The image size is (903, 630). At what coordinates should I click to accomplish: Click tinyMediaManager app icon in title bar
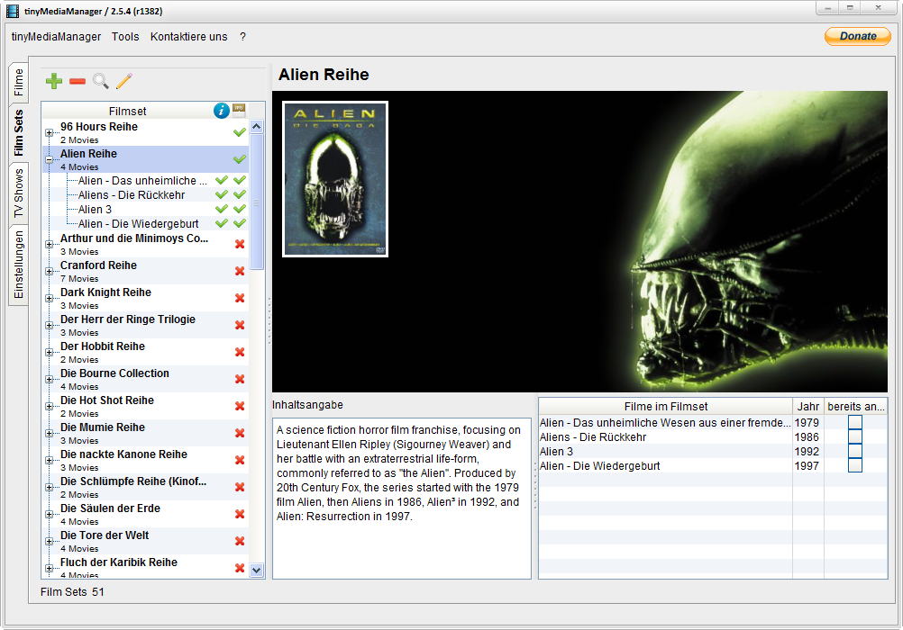point(12,11)
